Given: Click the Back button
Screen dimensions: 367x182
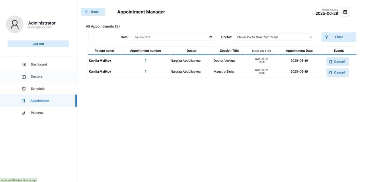Looking at the screenshot, I should click(x=93, y=12).
